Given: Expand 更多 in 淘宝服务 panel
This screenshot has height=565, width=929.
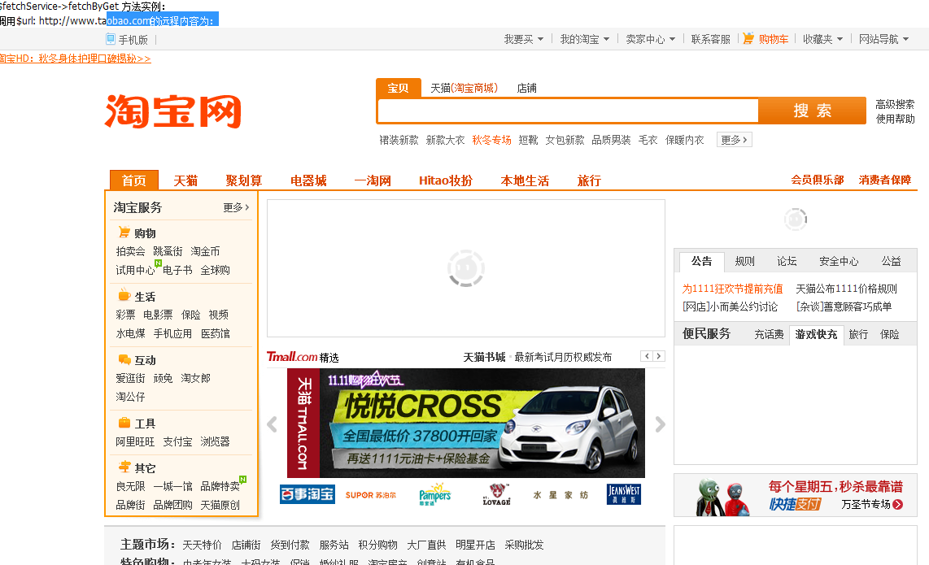Looking at the screenshot, I should pos(236,207).
